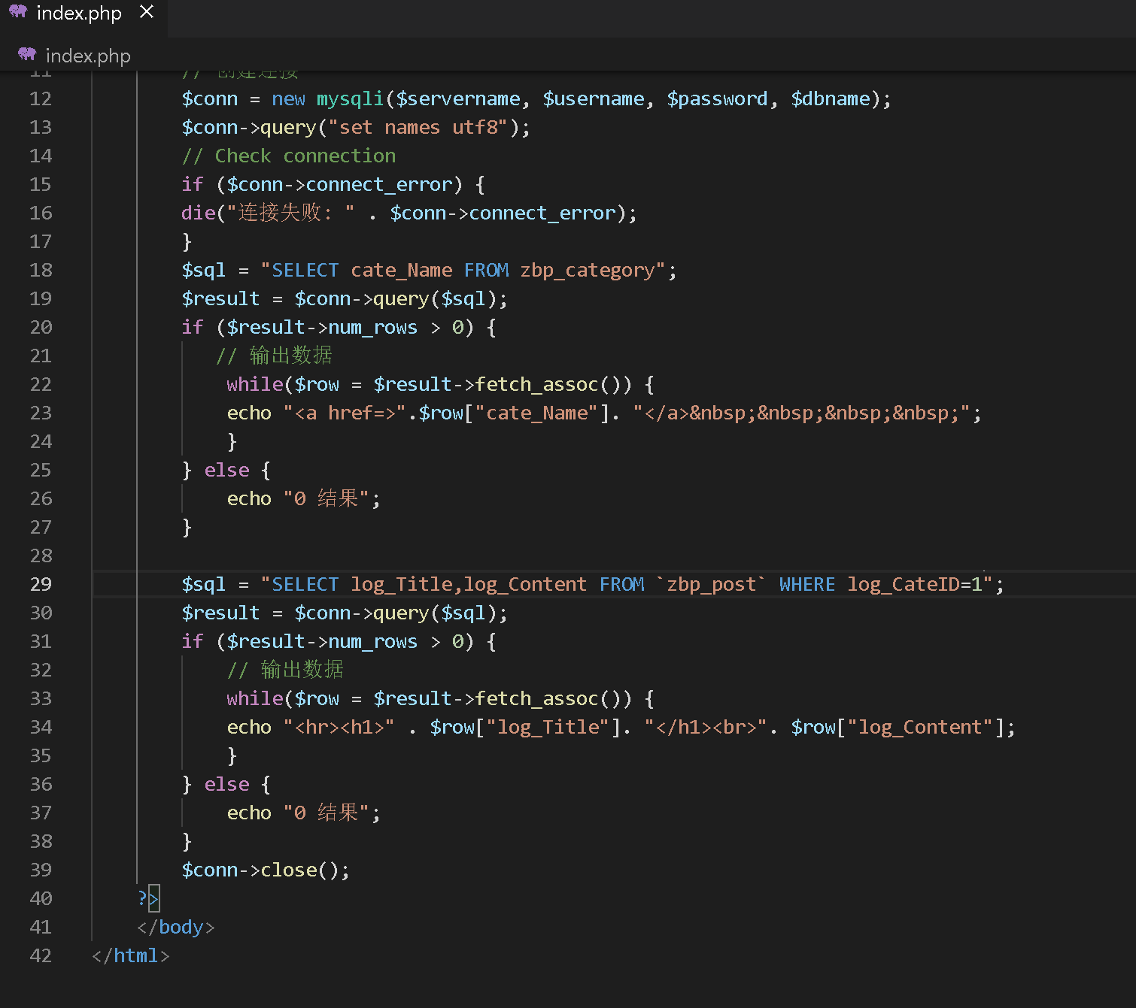
Task: Click the echo "<hr><h1>" statement
Action: (x=621, y=727)
